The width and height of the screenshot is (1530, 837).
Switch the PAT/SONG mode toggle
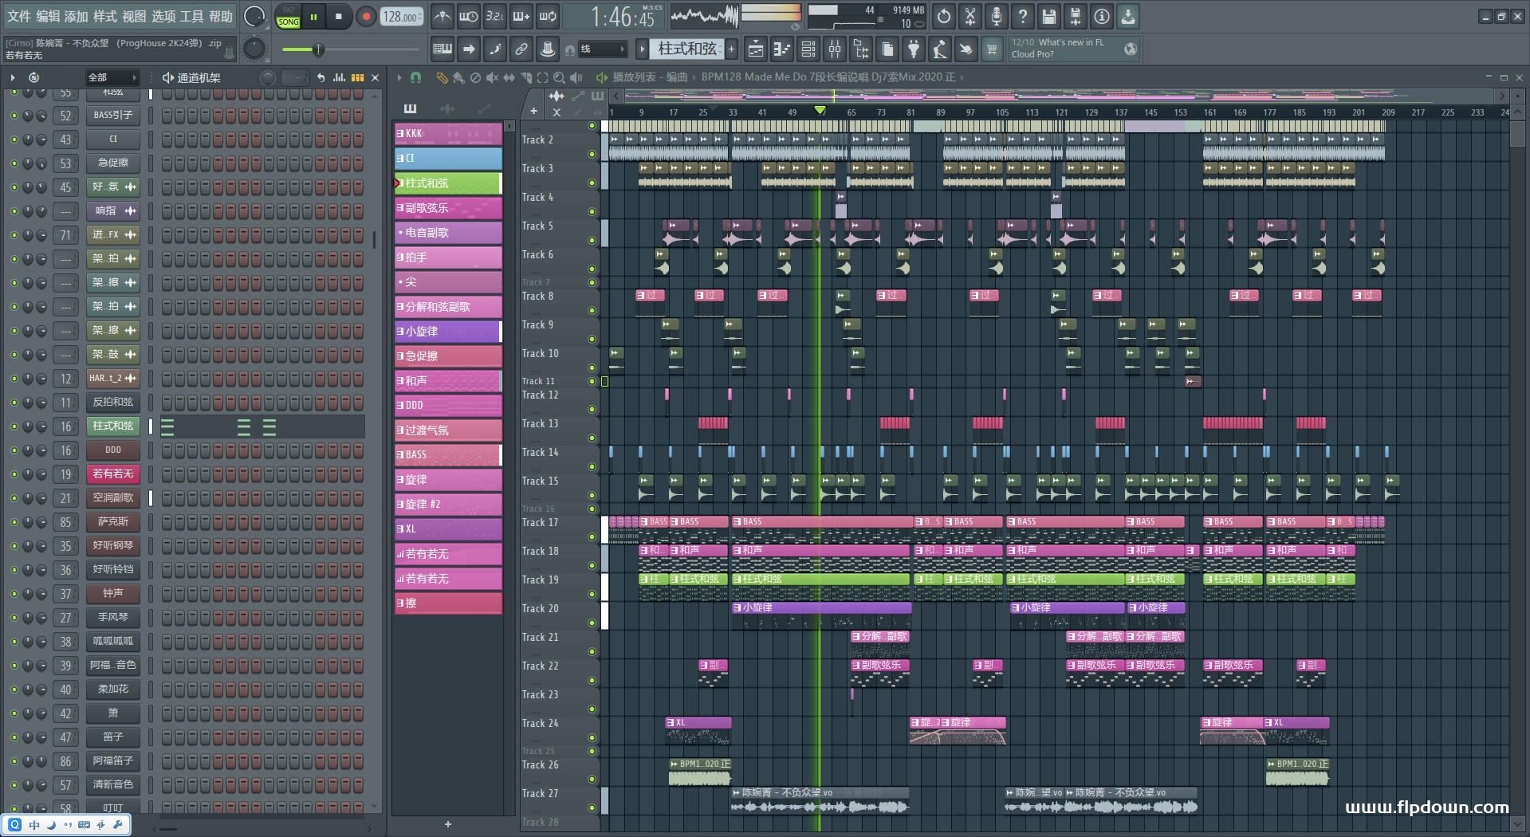click(288, 17)
